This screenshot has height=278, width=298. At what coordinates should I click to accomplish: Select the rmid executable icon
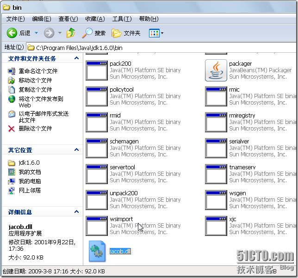[97, 122]
